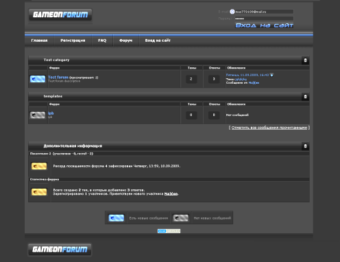This screenshot has width=340, height=262.
Task: Click the gray legend icon for no new messages
Action: pos(181,218)
